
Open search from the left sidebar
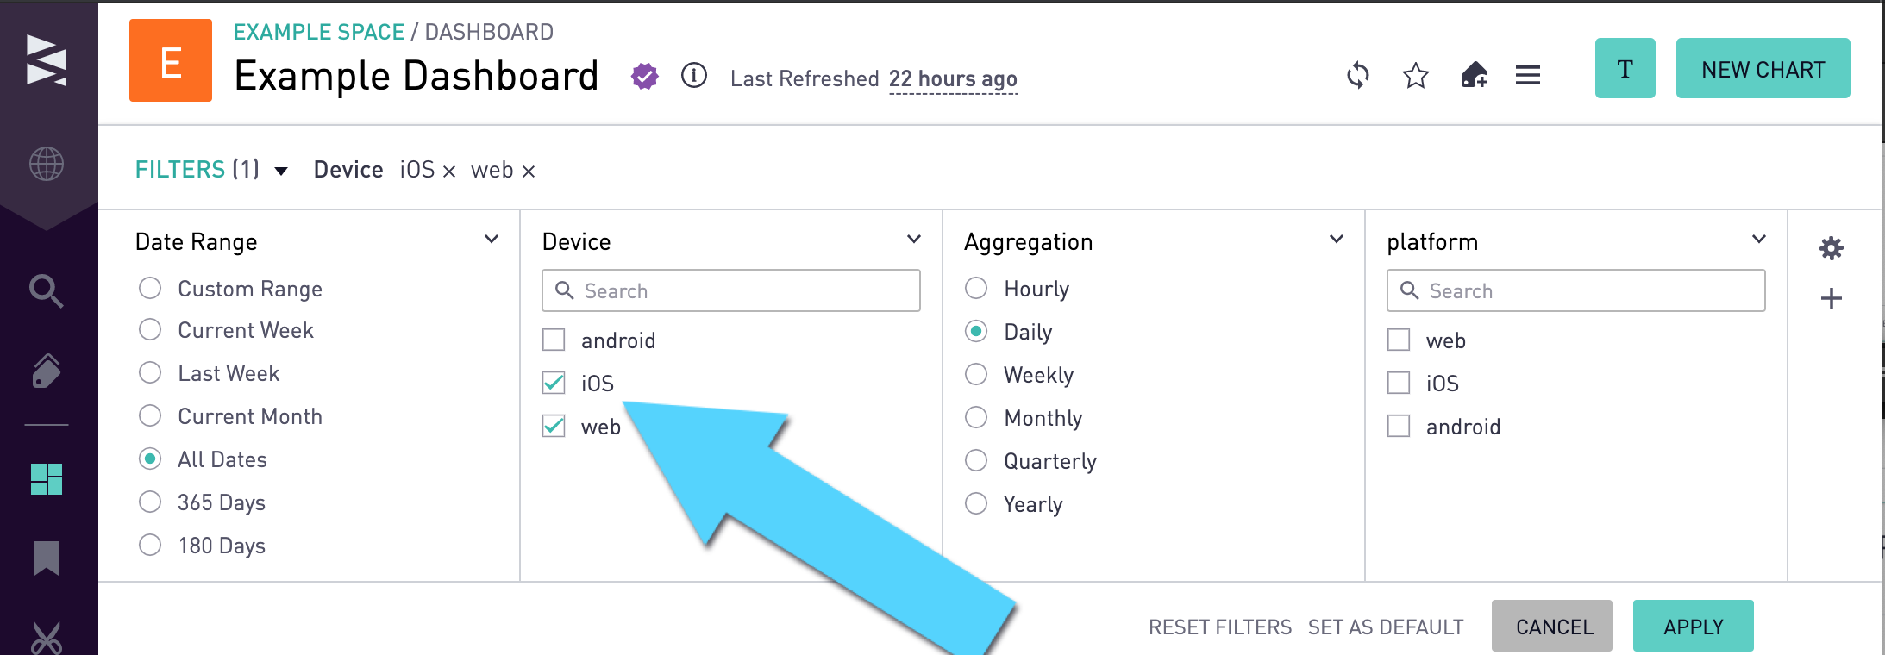(46, 291)
